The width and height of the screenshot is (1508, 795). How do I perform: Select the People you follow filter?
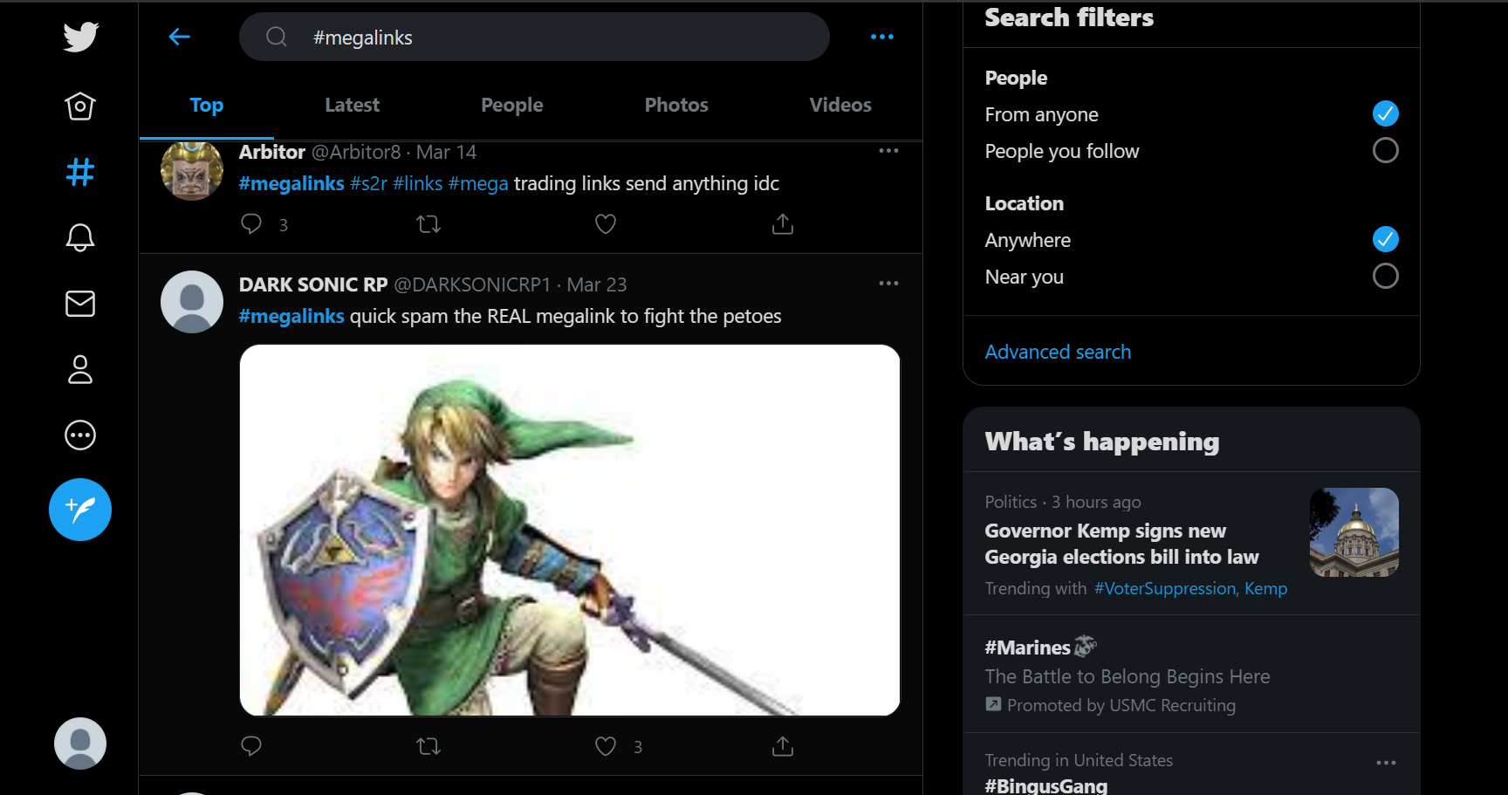click(1385, 151)
